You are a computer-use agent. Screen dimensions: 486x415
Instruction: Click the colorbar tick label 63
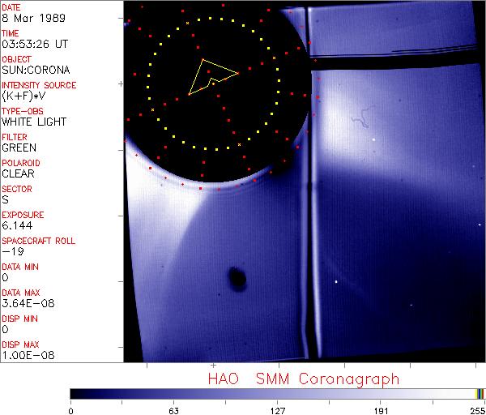173,409
